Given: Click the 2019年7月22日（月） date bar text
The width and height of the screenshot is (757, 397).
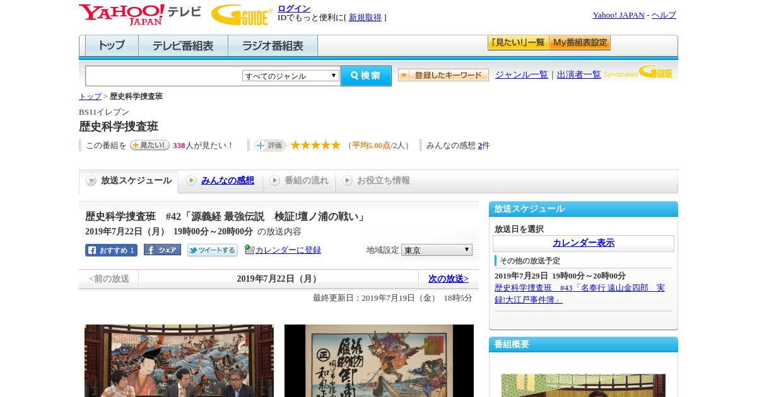Looking at the screenshot, I should [278, 279].
